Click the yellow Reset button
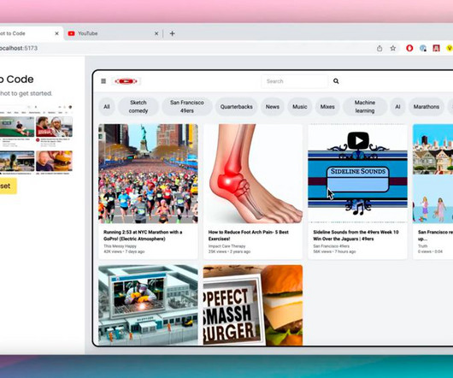Screen dimensions: 453x378 8,186
